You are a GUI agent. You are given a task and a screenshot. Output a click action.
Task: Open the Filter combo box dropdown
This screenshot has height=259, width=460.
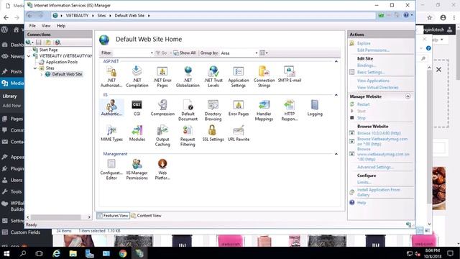(x=152, y=53)
